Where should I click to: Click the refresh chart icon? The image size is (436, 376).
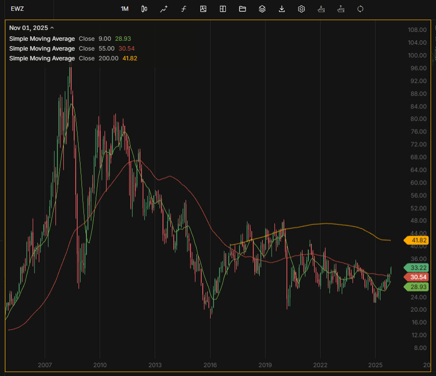pos(360,9)
